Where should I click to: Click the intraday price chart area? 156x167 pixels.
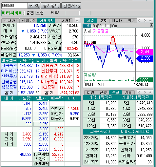tap(109, 50)
